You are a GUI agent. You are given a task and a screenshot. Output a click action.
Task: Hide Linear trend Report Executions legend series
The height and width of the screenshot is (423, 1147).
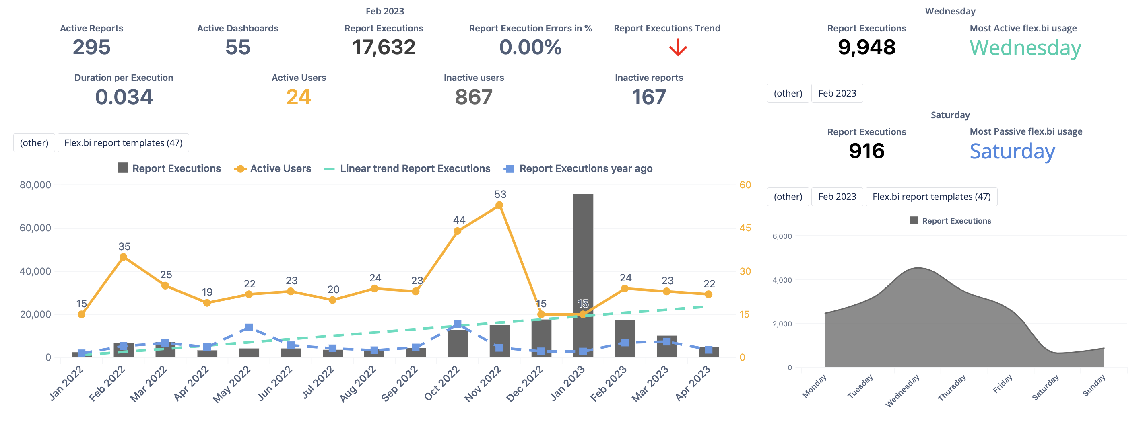pos(407,168)
